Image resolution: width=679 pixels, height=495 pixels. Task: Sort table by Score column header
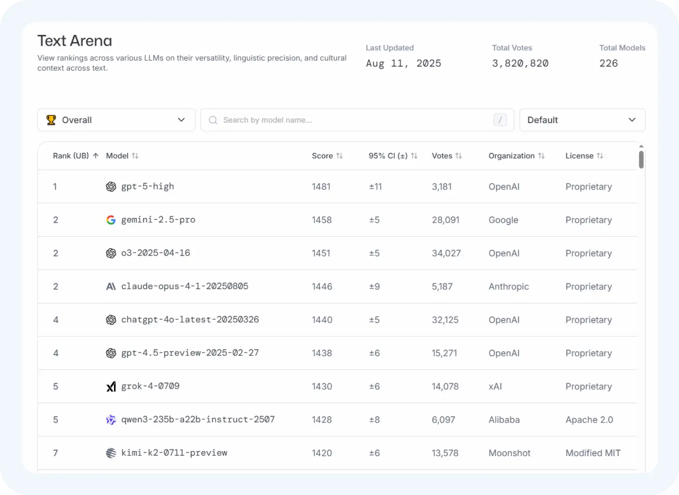327,156
